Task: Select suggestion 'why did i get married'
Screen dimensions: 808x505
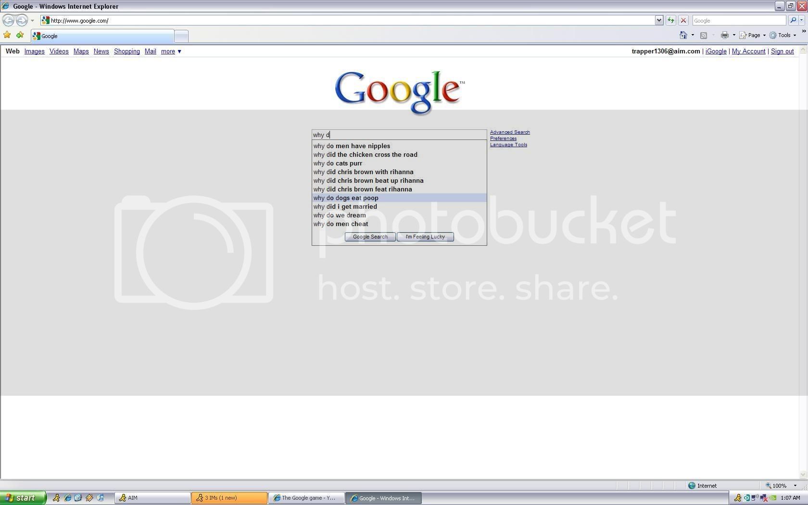Action: [399, 207]
